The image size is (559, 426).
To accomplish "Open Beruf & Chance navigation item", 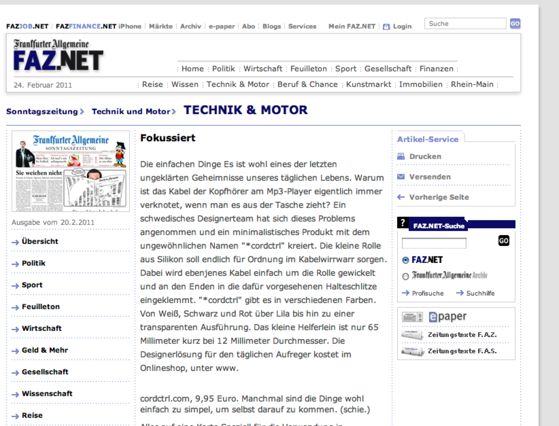I will (307, 84).
